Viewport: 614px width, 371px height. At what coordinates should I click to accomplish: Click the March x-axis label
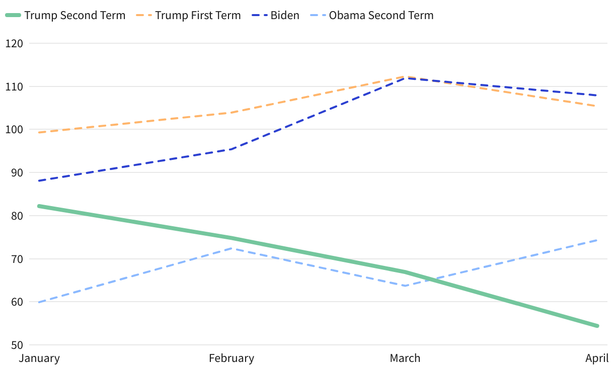pyautogui.click(x=405, y=358)
